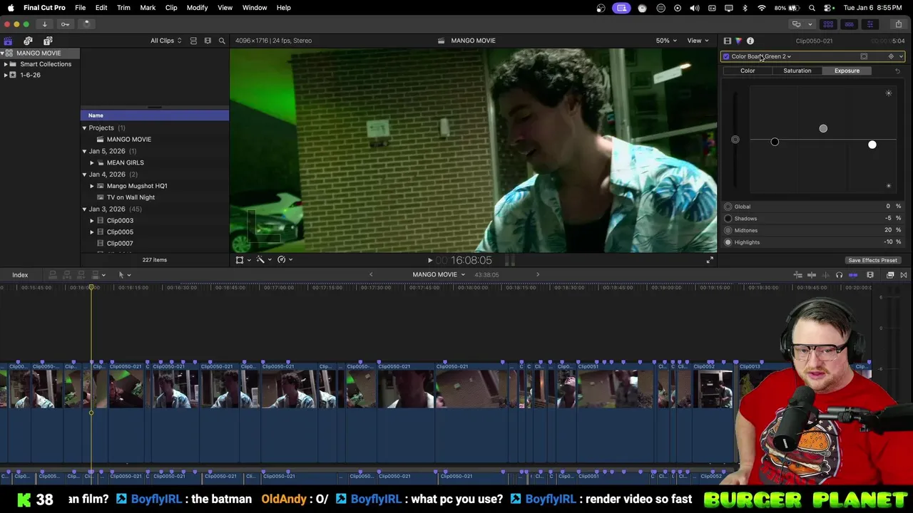Select the Highlights exposure puck
Image resolution: width=913 pixels, height=513 pixels.
tap(872, 145)
